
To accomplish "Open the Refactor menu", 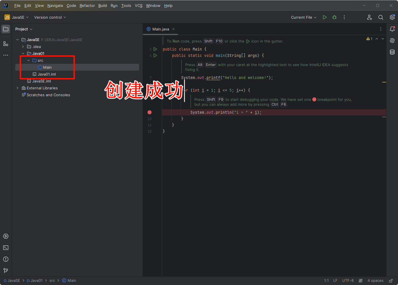I will click(x=87, y=5).
